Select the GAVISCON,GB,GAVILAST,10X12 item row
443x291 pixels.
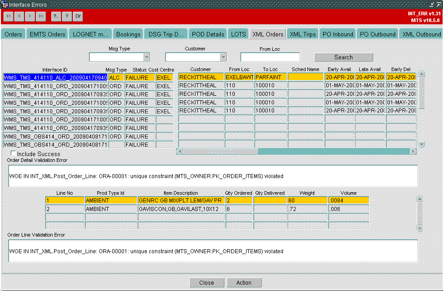click(x=181, y=209)
